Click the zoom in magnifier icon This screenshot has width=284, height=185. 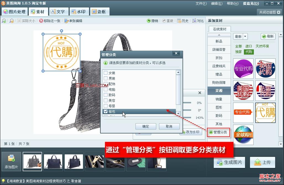click(4, 21)
